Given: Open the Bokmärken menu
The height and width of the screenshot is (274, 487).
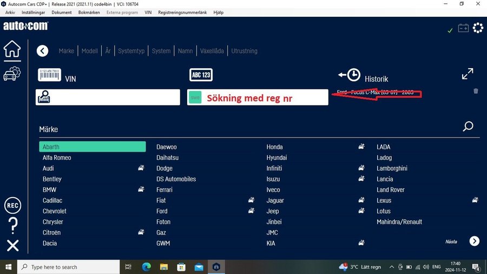Looking at the screenshot, I should point(89,12).
